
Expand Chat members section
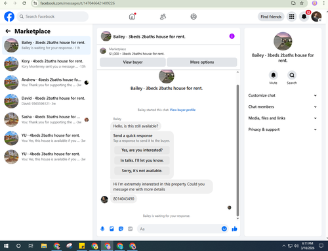283,107
